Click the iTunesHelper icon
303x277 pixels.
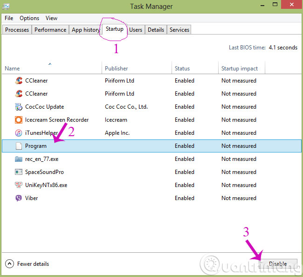[19, 133]
